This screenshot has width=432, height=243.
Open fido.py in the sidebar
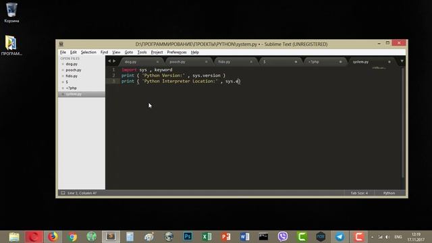click(x=72, y=76)
